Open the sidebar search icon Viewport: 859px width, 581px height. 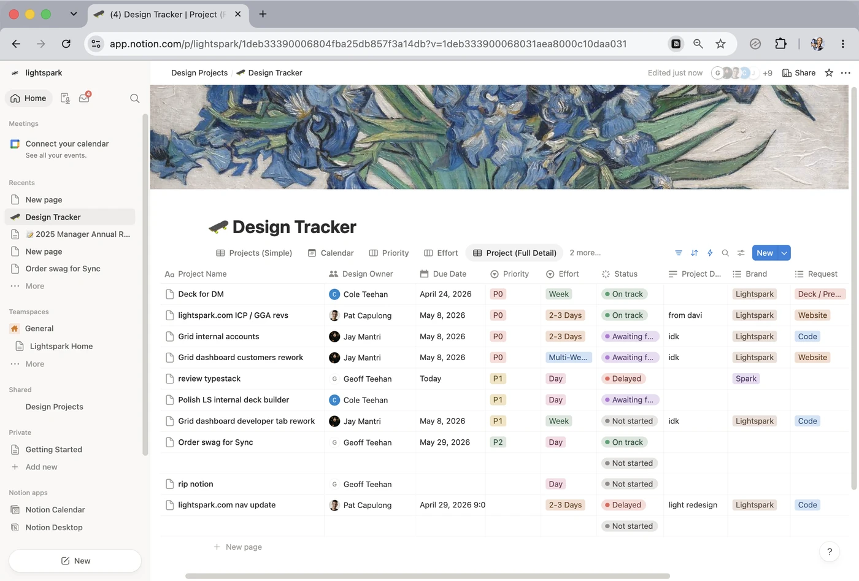[x=135, y=98]
